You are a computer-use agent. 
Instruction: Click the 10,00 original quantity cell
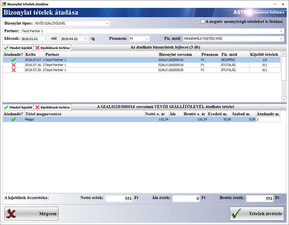(219, 119)
